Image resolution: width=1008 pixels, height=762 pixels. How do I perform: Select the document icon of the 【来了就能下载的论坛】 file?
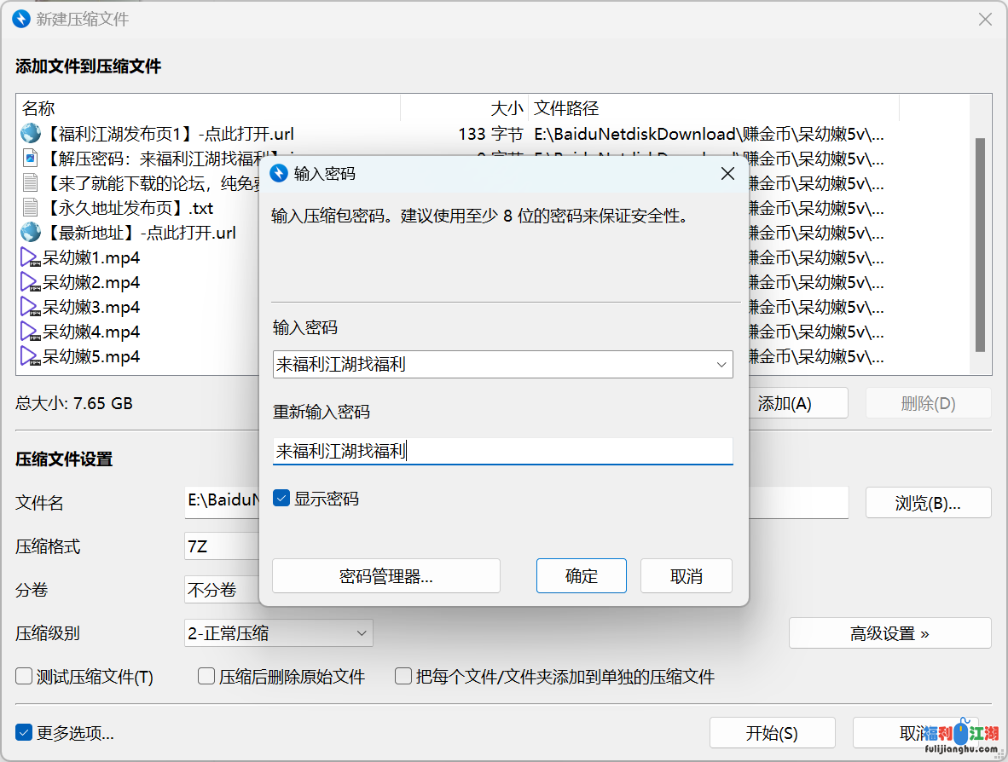(31, 182)
